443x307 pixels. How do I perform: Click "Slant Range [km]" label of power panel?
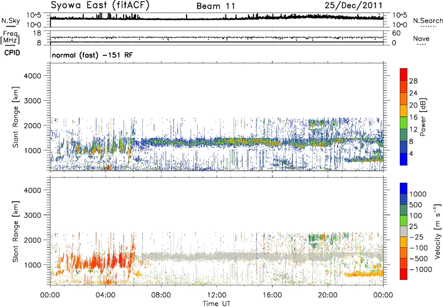(x=15, y=117)
